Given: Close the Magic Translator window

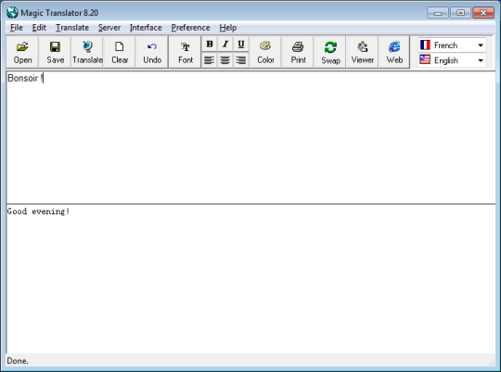Looking at the screenshot, I should tap(483, 13).
